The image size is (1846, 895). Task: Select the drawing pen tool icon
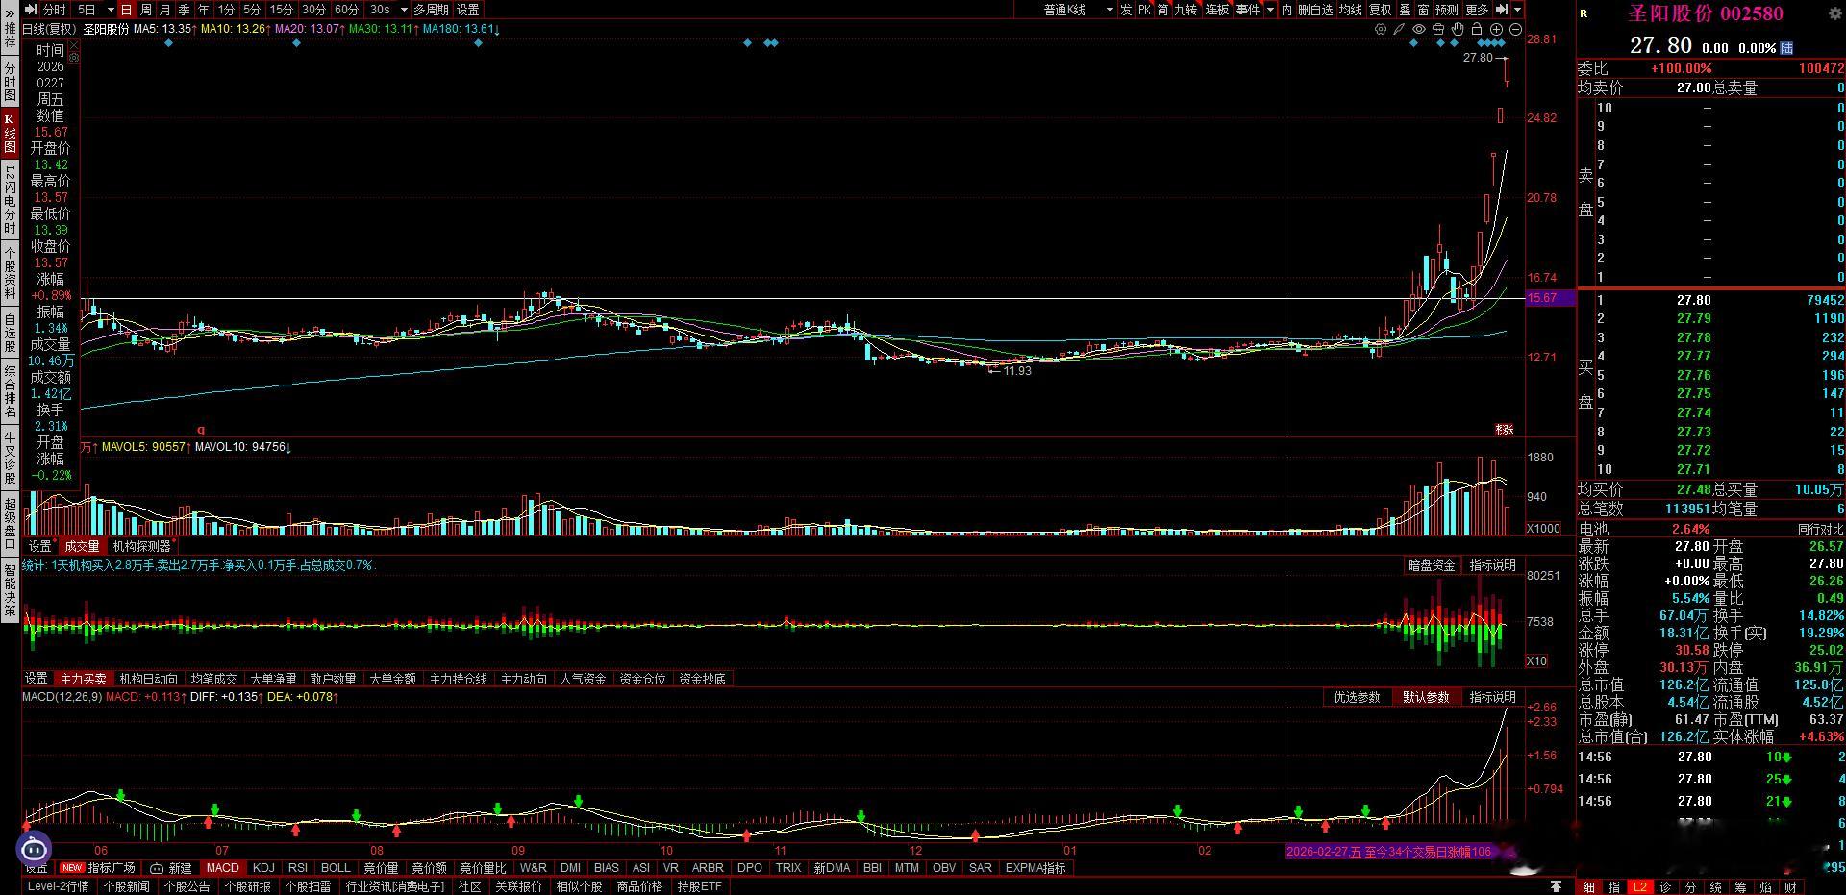coord(1400,29)
